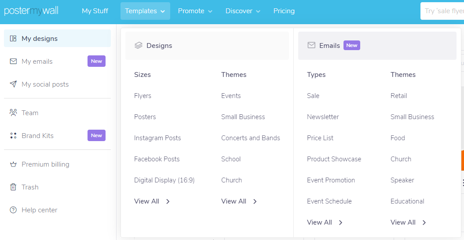
Task: Click the My designs layout icon
Action: pyautogui.click(x=13, y=39)
